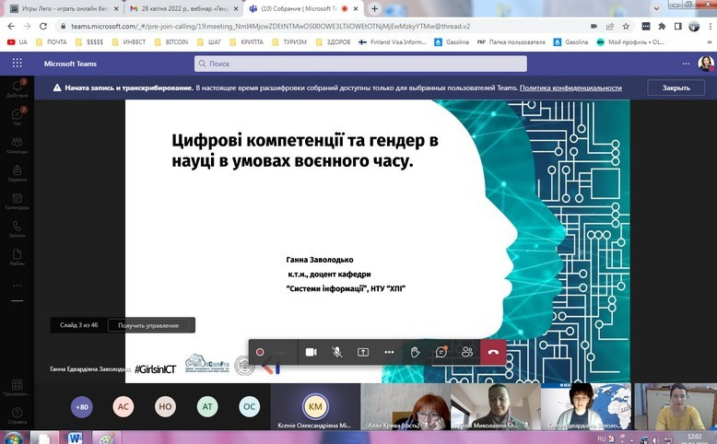
Task: Open the Teams profile avatar menu
Action: 706,64
